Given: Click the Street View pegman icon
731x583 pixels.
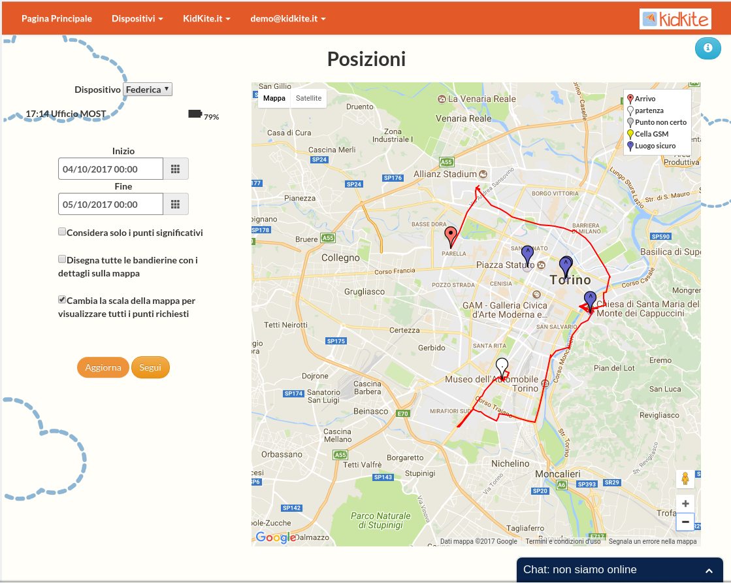Looking at the screenshot, I should coord(685,478).
